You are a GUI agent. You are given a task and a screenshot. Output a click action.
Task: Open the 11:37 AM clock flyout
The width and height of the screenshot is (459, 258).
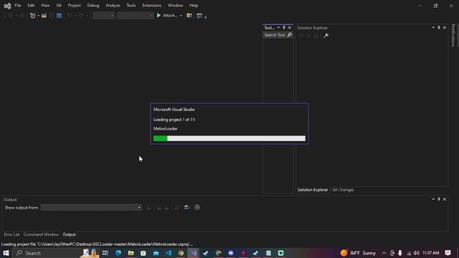click(430, 253)
